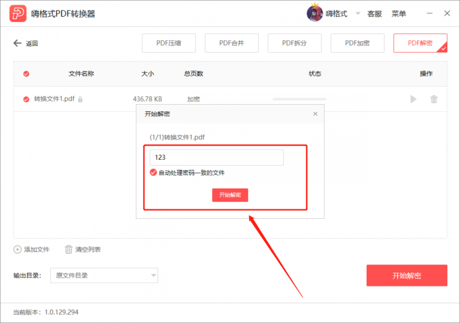The image size is (460, 323).
Task: Minimize the application window
Action: (429, 14)
